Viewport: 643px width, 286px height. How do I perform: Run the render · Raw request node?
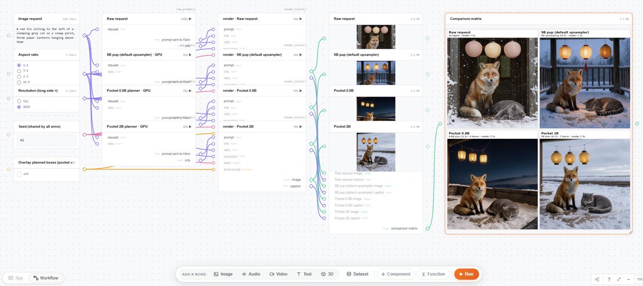pyautogui.click(x=301, y=19)
